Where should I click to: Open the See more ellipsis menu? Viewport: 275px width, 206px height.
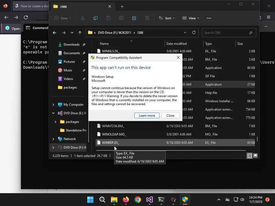coord(209,18)
